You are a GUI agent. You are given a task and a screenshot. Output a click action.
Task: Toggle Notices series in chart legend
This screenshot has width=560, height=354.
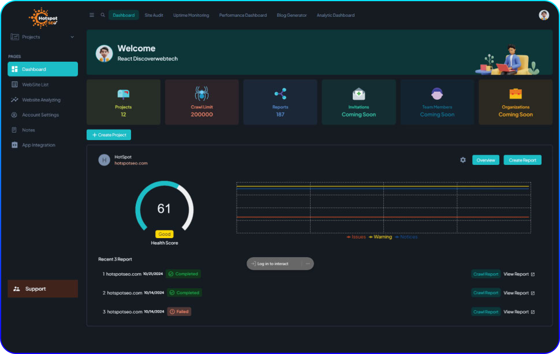coord(406,237)
